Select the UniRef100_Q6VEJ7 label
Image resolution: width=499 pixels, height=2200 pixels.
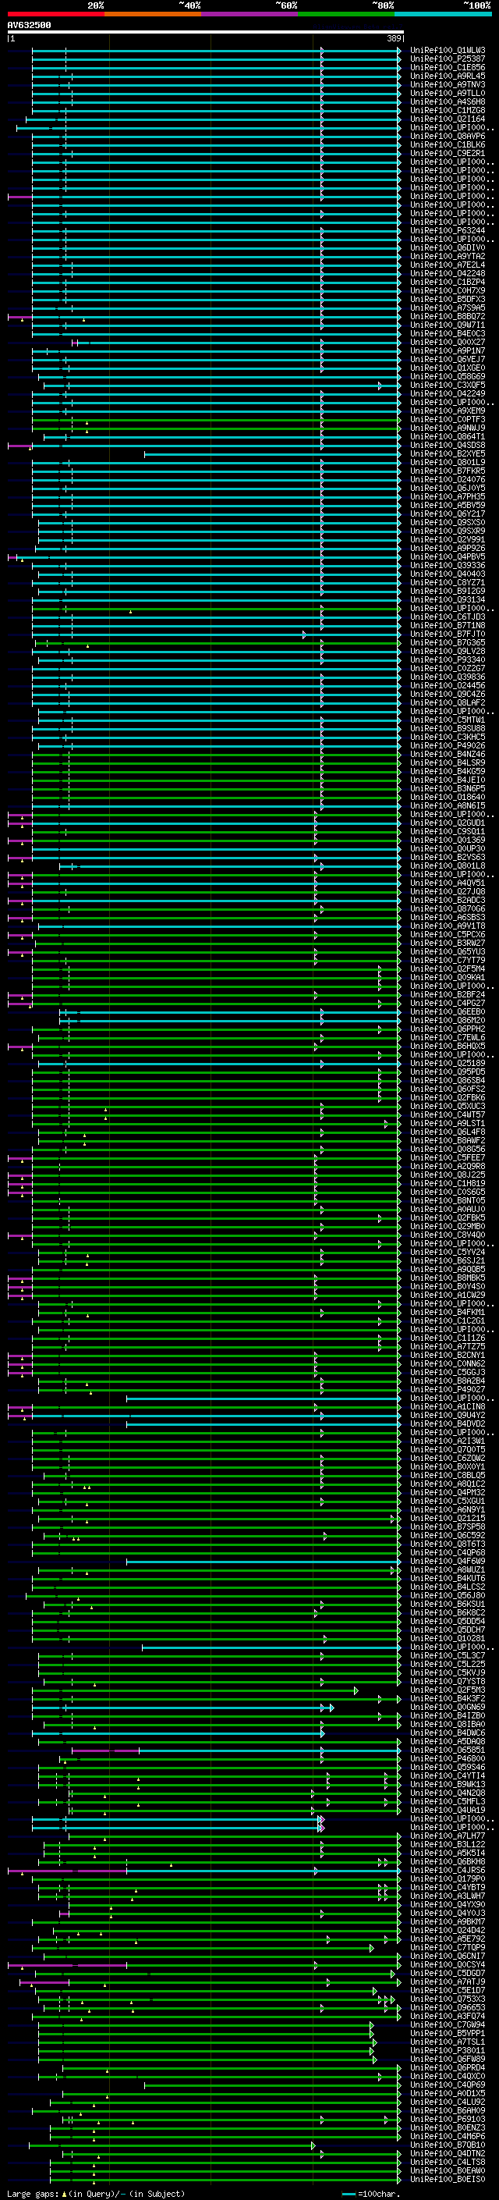(448, 360)
